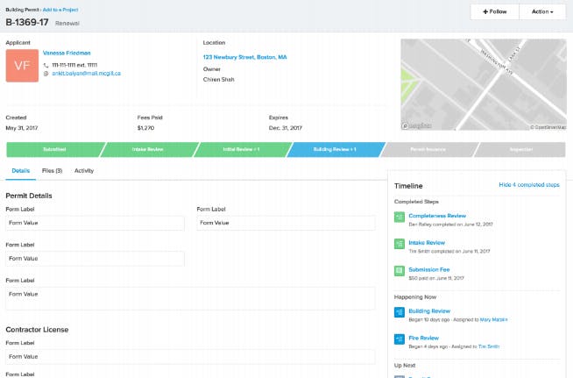Click the Completeness Review step icon
The image size is (573, 378).
click(400, 217)
